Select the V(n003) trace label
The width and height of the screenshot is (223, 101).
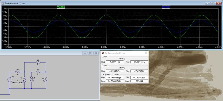pyautogui.click(x=61, y=7)
